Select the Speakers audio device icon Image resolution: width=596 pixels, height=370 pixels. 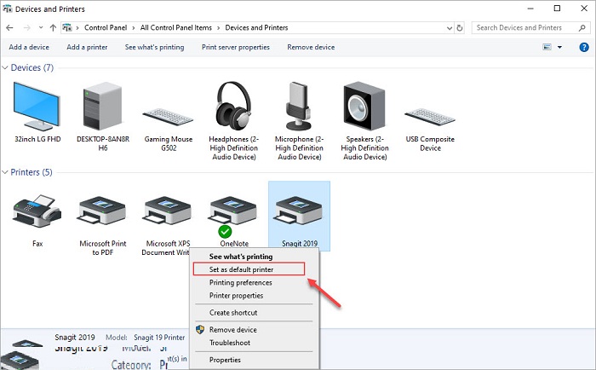click(364, 106)
